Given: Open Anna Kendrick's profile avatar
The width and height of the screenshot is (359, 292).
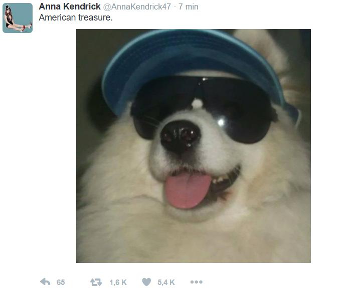Looking at the screenshot, I should 18,18.
